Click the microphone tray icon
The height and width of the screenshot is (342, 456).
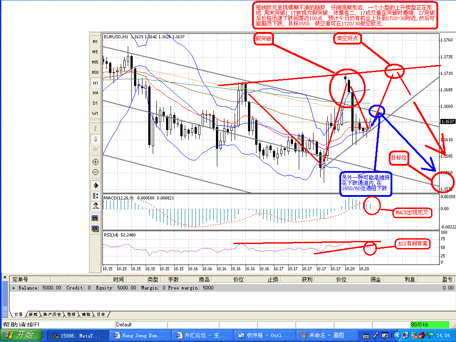(376, 336)
